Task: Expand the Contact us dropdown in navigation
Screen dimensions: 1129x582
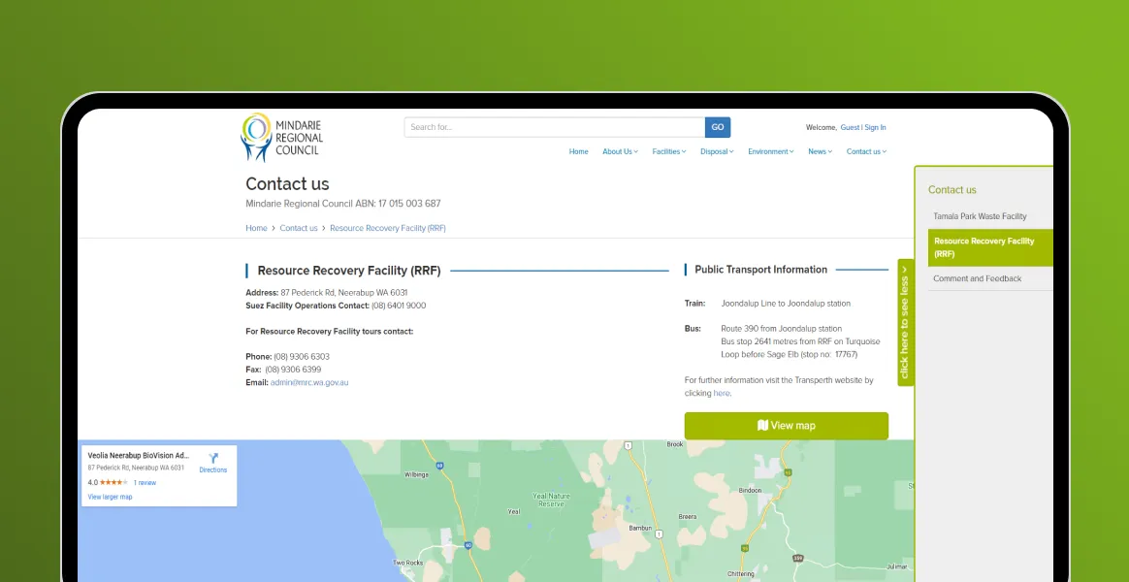Action: coord(866,151)
